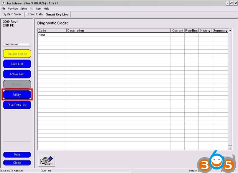The image size is (238, 173).
Task: Open the File menu
Action: pyautogui.click(x=3, y=9)
